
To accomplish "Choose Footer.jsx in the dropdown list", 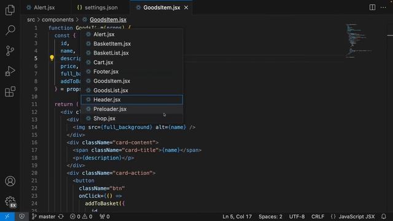I will click(132, 72).
